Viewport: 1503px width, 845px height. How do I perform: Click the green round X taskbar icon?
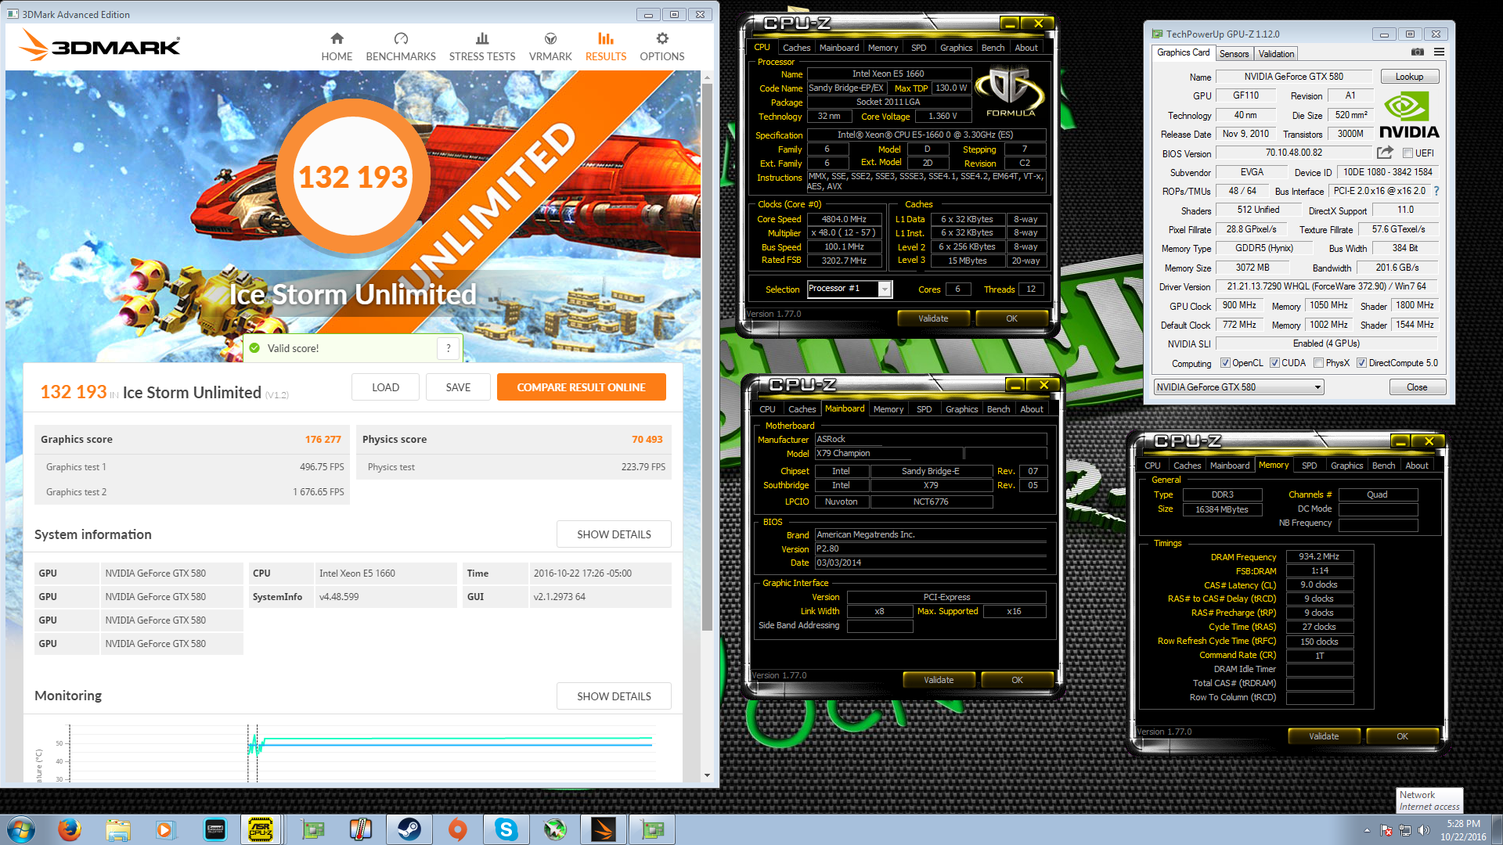[x=555, y=829]
